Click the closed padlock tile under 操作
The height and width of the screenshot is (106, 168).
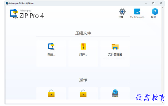[51, 93]
